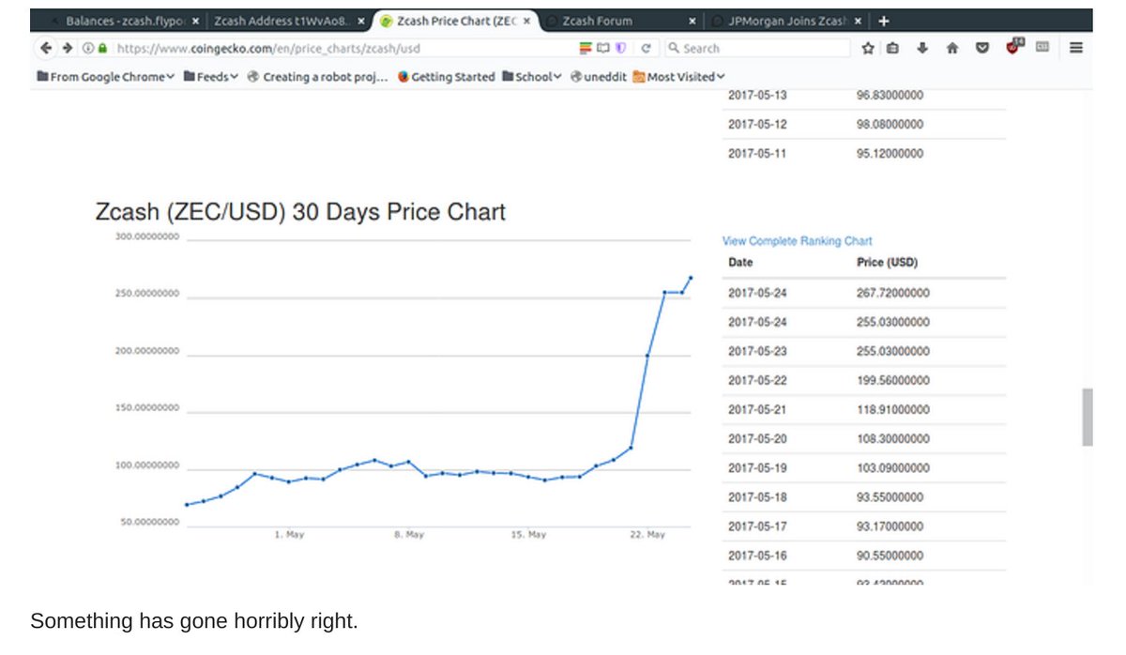Select the price 199.56000000 cell
This screenshot has width=1126, height=655.
[893, 380]
